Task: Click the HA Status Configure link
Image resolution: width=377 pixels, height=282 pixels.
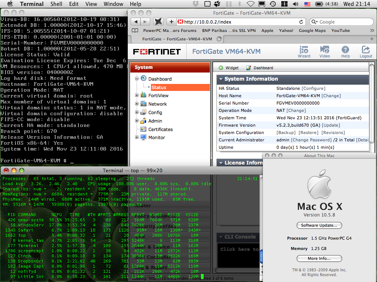Action: tap(313, 88)
